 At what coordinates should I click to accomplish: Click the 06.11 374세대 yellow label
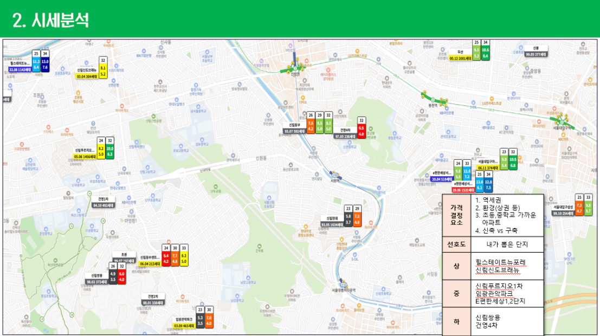coord(488,168)
